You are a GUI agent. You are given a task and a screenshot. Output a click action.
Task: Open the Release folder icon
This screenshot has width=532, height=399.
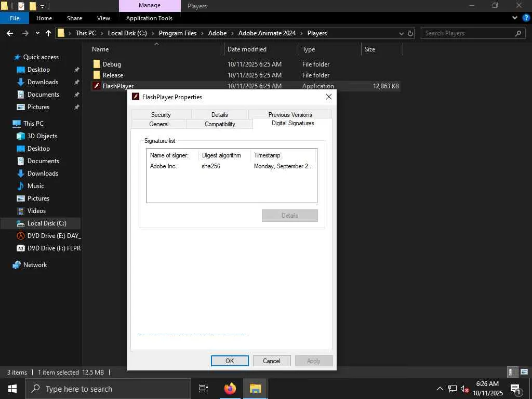point(97,75)
